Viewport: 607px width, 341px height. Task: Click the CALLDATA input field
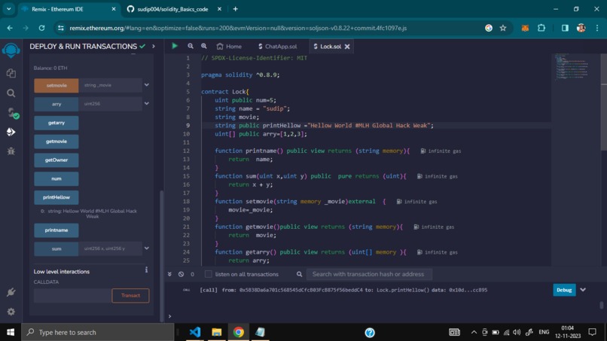coord(72,295)
